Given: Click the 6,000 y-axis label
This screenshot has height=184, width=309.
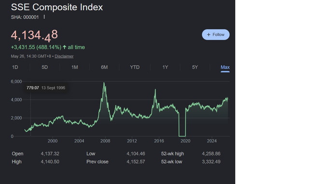Looking at the screenshot, I should pyautogui.click(x=16, y=81).
